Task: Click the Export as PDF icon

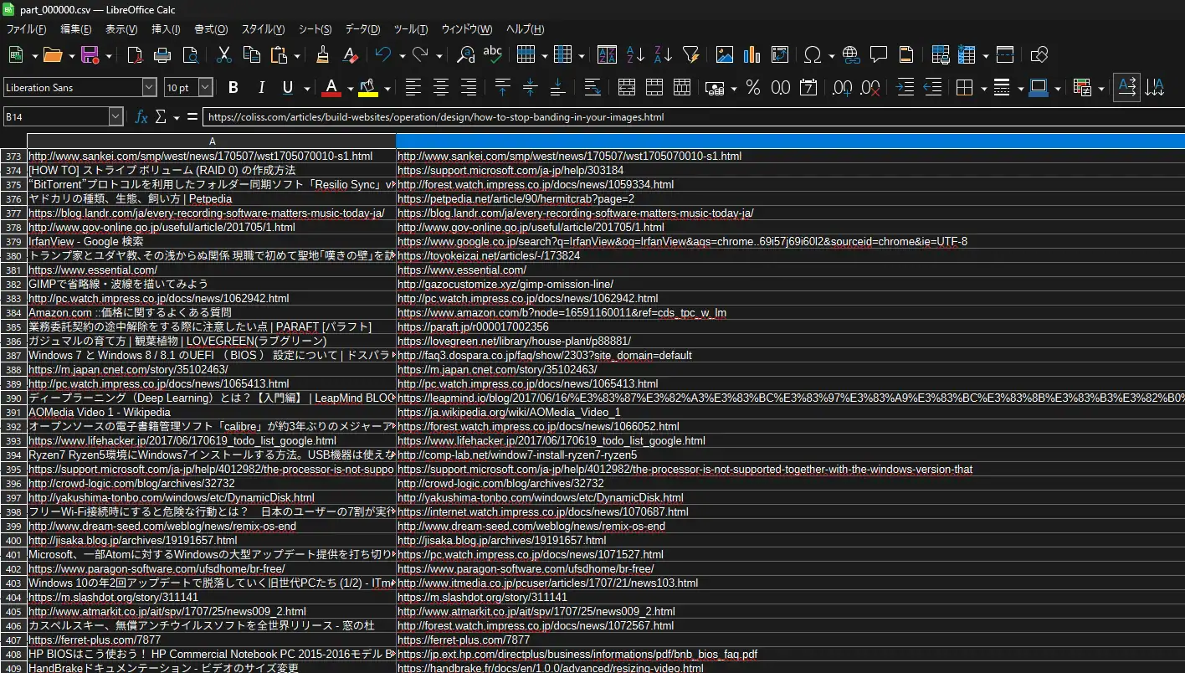Action: coord(136,55)
